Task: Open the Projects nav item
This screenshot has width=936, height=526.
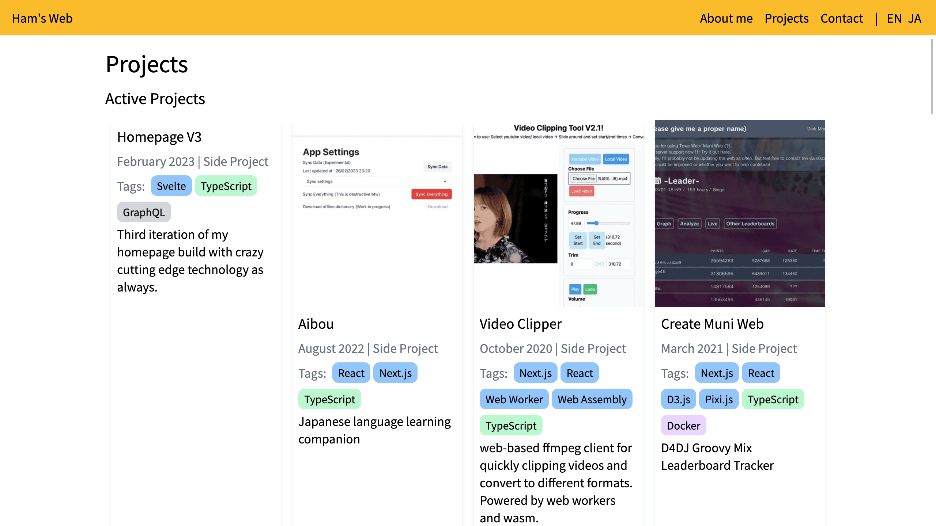Action: [x=786, y=18]
